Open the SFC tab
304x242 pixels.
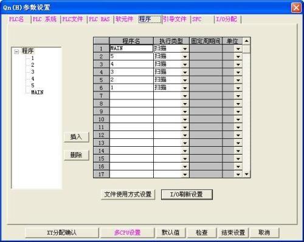coord(197,19)
